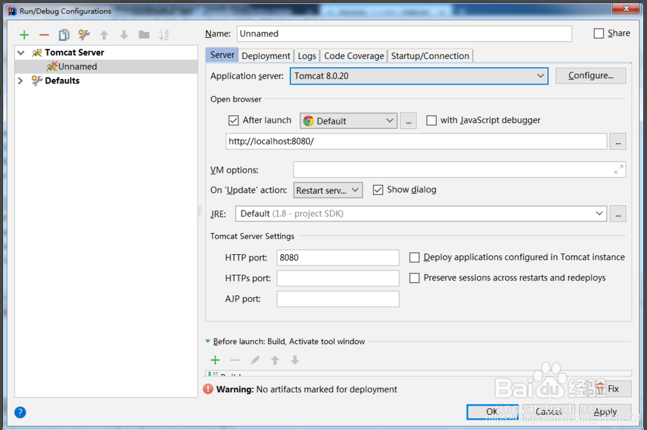
Task: Open help with the blue question mark icon
Action: [21, 412]
